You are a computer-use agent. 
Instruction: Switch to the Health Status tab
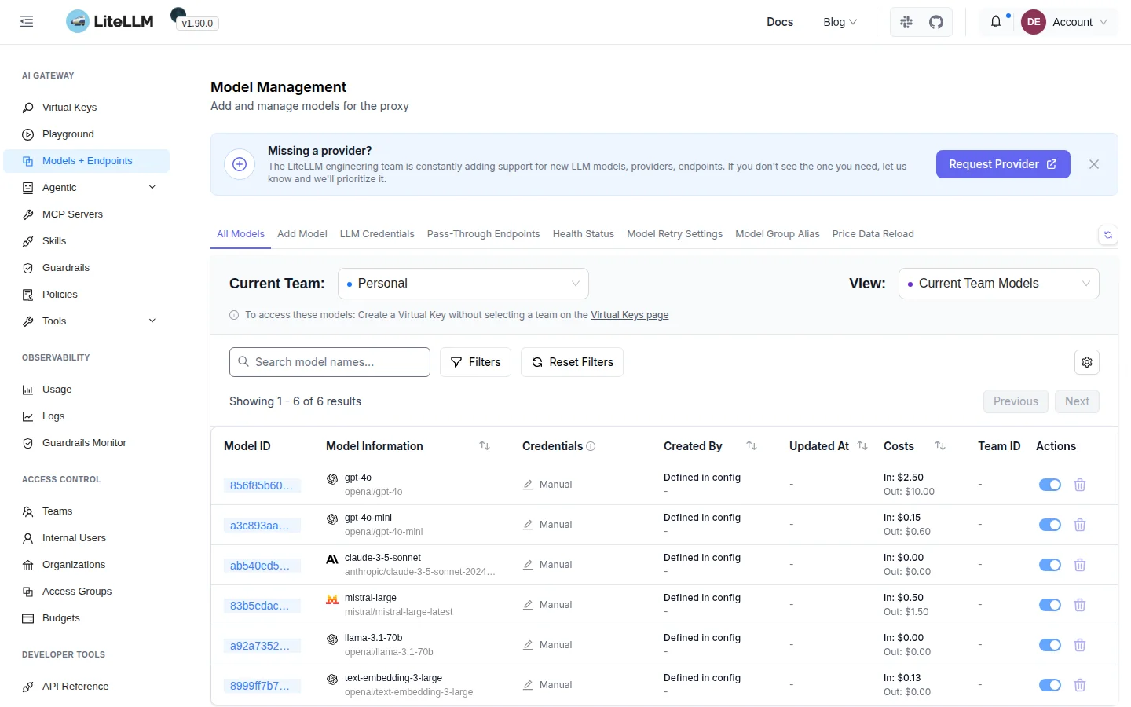pyautogui.click(x=584, y=234)
